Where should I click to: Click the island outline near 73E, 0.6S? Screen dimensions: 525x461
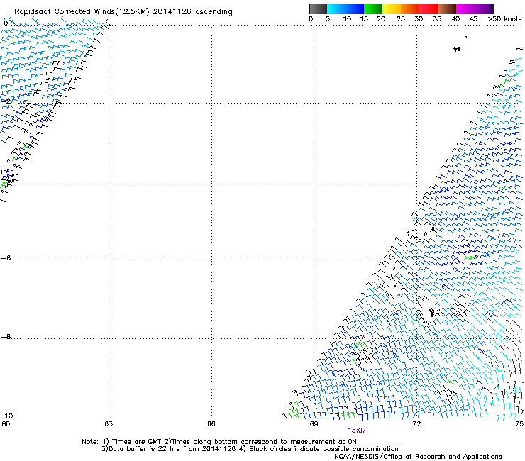pyautogui.click(x=457, y=50)
